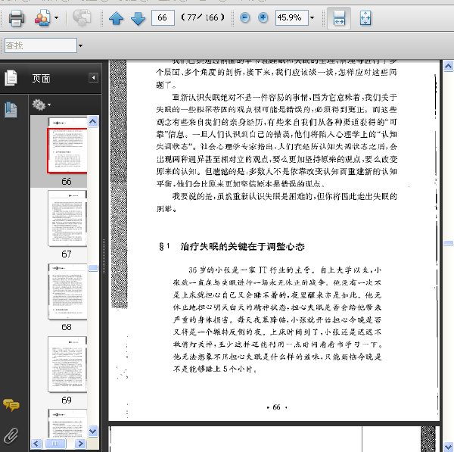This screenshot has height=452, width=454.
Task: Click the Find search box
Action: coord(41,45)
